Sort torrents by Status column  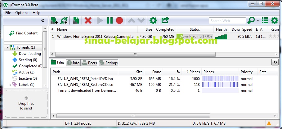(195, 29)
